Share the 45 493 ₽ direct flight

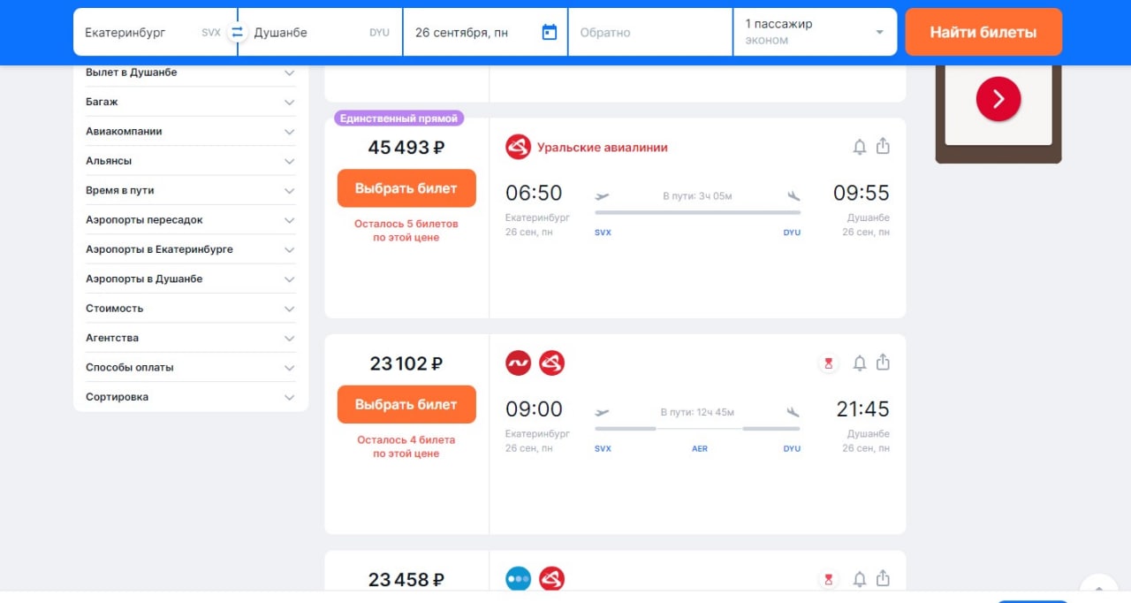[x=883, y=147]
